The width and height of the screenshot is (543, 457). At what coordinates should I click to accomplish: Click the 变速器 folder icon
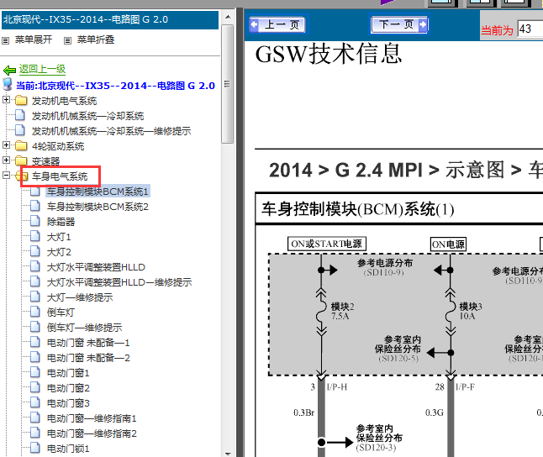[21, 161]
